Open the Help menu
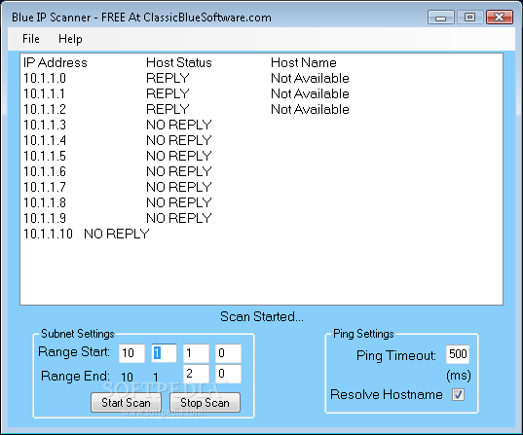Image resolution: width=523 pixels, height=435 pixels. (70, 39)
